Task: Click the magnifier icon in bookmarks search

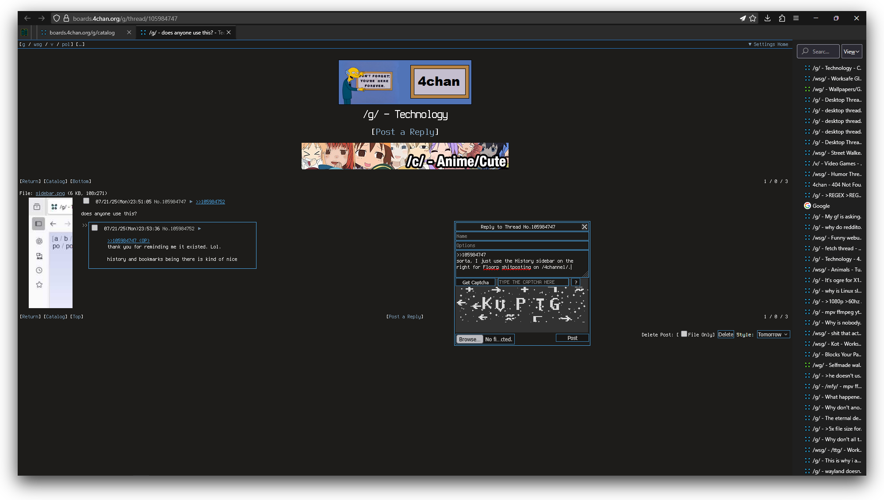Action: coord(805,51)
